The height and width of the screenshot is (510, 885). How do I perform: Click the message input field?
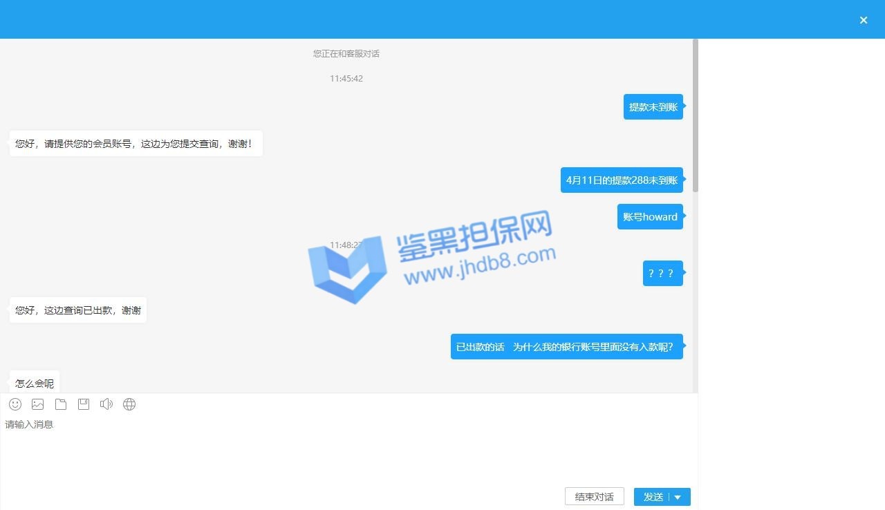pos(346,449)
